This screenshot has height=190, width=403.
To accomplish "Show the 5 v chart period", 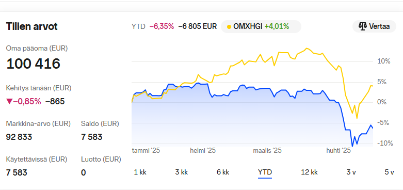I will pyautogui.click(x=389, y=172).
